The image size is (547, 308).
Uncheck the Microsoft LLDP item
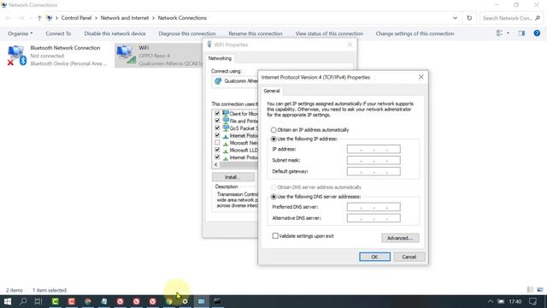pyautogui.click(x=217, y=151)
